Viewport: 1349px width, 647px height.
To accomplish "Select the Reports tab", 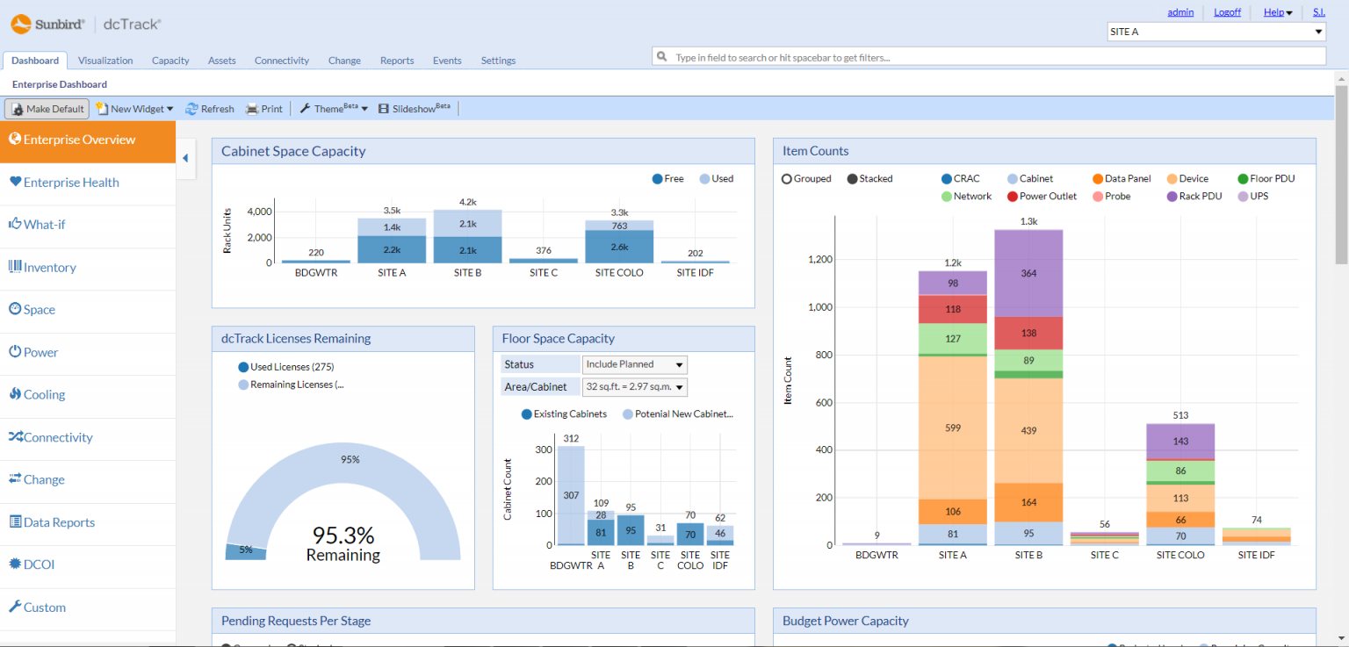I will pyautogui.click(x=397, y=61).
